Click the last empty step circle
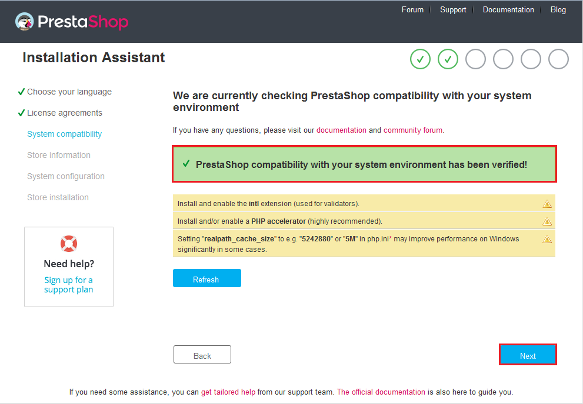Image resolution: width=583 pixels, height=404 pixels. click(x=558, y=59)
